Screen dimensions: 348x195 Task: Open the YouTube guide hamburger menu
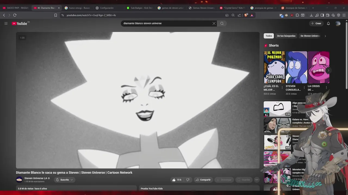click(x=6, y=24)
